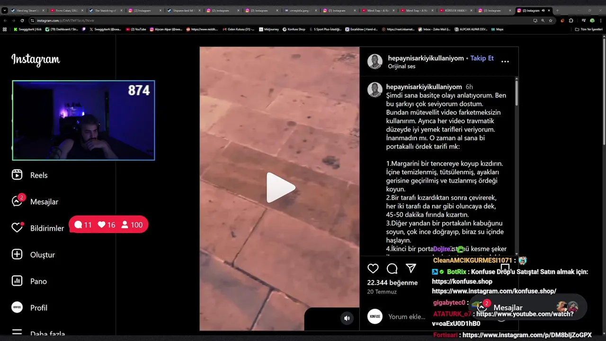This screenshot has height=341, width=606.
Task: Click the caption username hepaynisarkiyikullaniyom
Action: (424, 87)
